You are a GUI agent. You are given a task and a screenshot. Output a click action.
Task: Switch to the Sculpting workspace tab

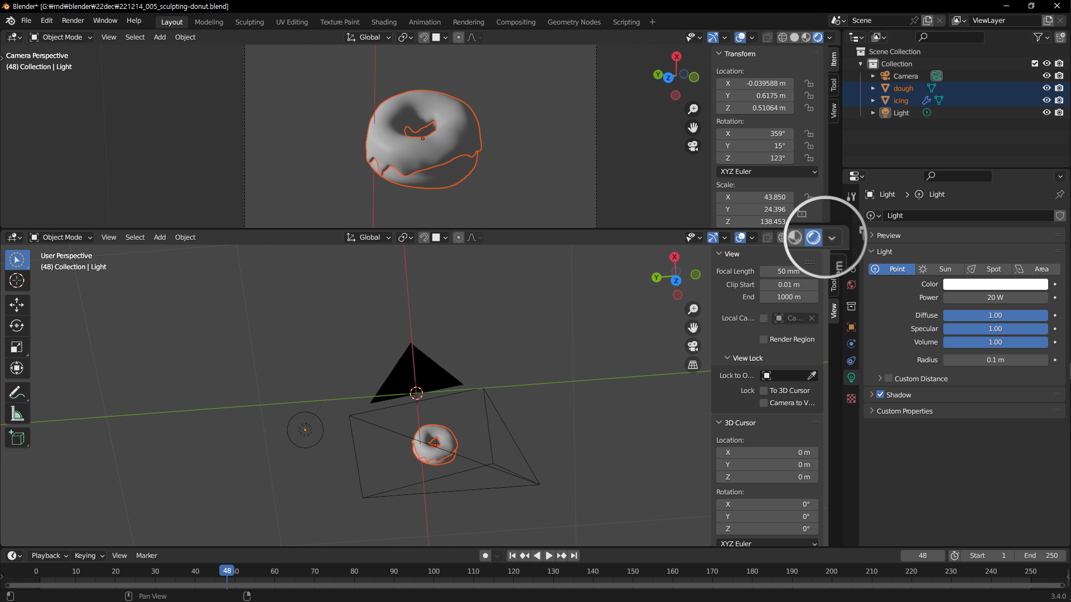(249, 22)
